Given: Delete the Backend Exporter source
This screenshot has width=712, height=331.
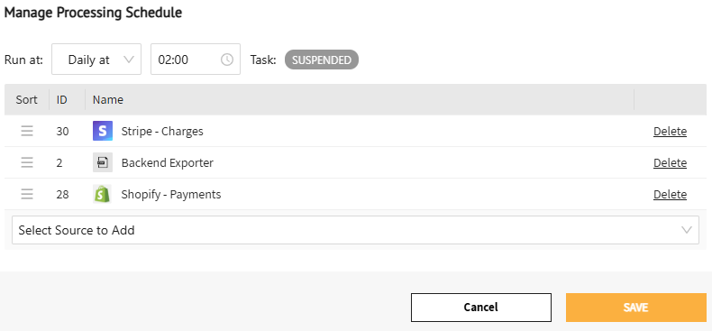Looking at the screenshot, I should click(x=670, y=162).
